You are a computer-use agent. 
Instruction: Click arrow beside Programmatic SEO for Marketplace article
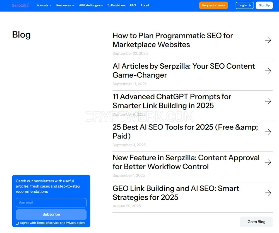268,40
